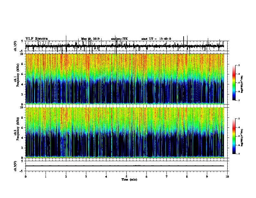Click time axis tick label "1"
Image resolution: width=256 pixels, height=198 pixels.
(46, 177)
